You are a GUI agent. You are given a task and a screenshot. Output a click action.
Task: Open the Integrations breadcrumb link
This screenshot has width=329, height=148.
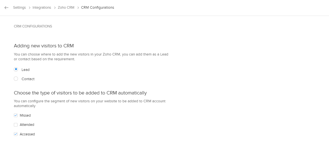pos(42,8)
